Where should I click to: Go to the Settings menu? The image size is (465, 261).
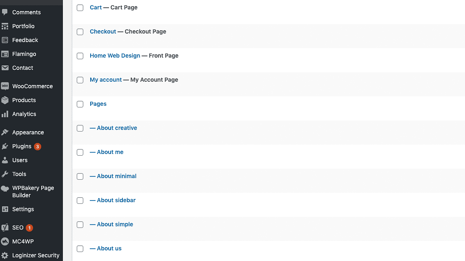23,209
